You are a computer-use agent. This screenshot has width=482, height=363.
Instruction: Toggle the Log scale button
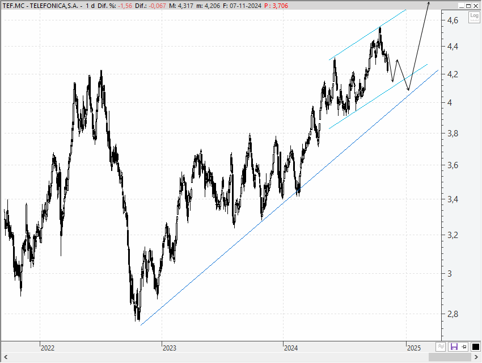click(x=474, y=17)
